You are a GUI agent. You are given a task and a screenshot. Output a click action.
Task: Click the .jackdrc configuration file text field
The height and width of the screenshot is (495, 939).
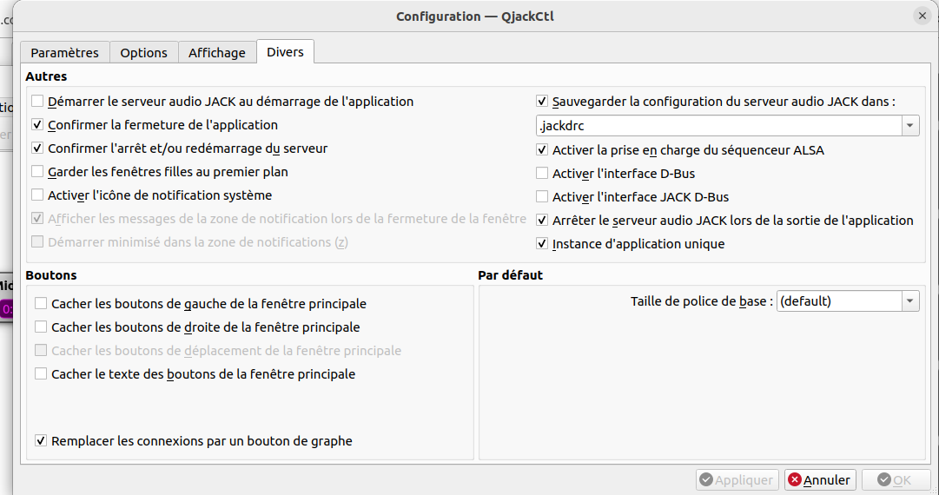click(717, 126)
